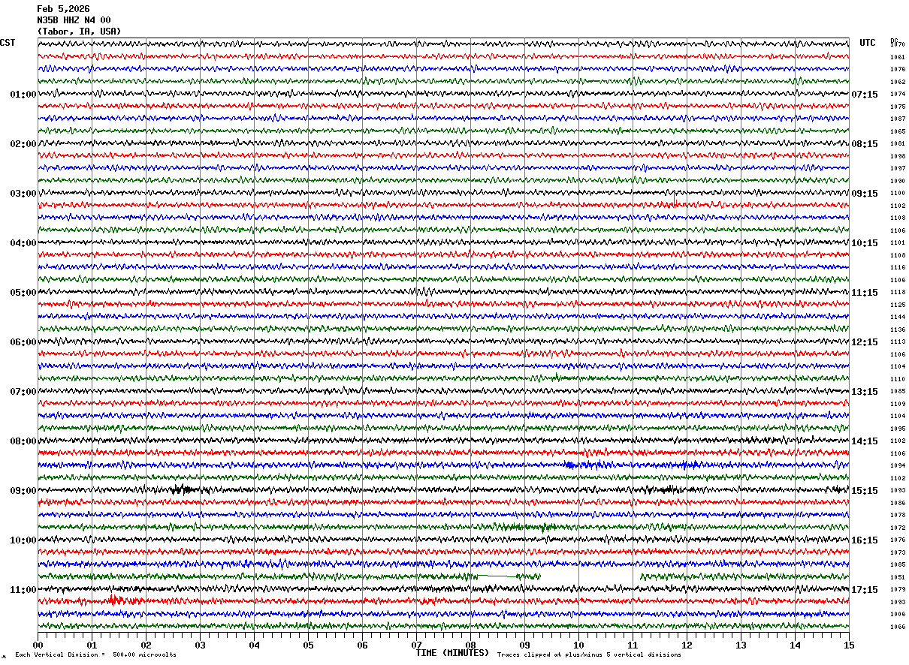Image resolution: width=909 pixels, height=665 pixels.
Task: Click the "TIME (MINUTES)" axis title
Action: pyautogui.click(x=452, y=653)
